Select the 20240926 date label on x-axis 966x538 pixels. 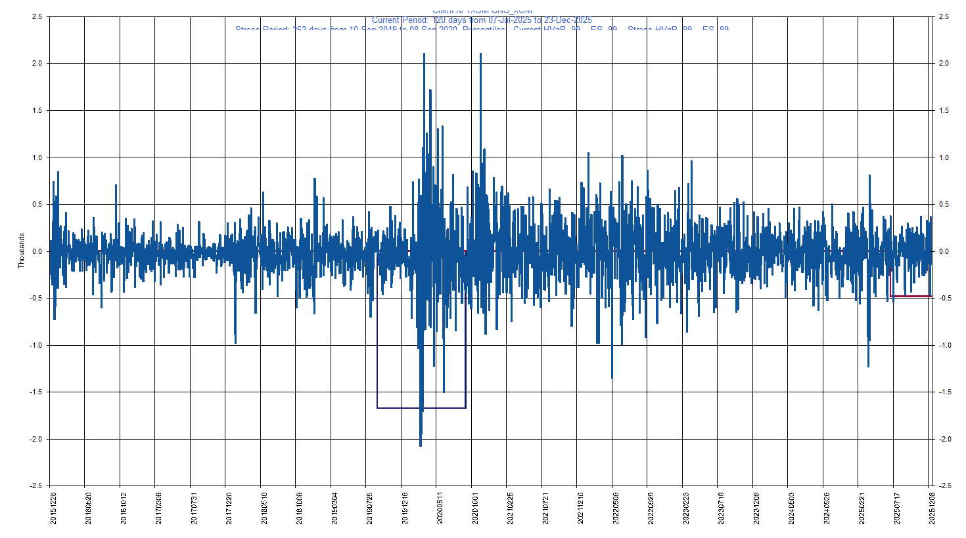click(825, 509)
